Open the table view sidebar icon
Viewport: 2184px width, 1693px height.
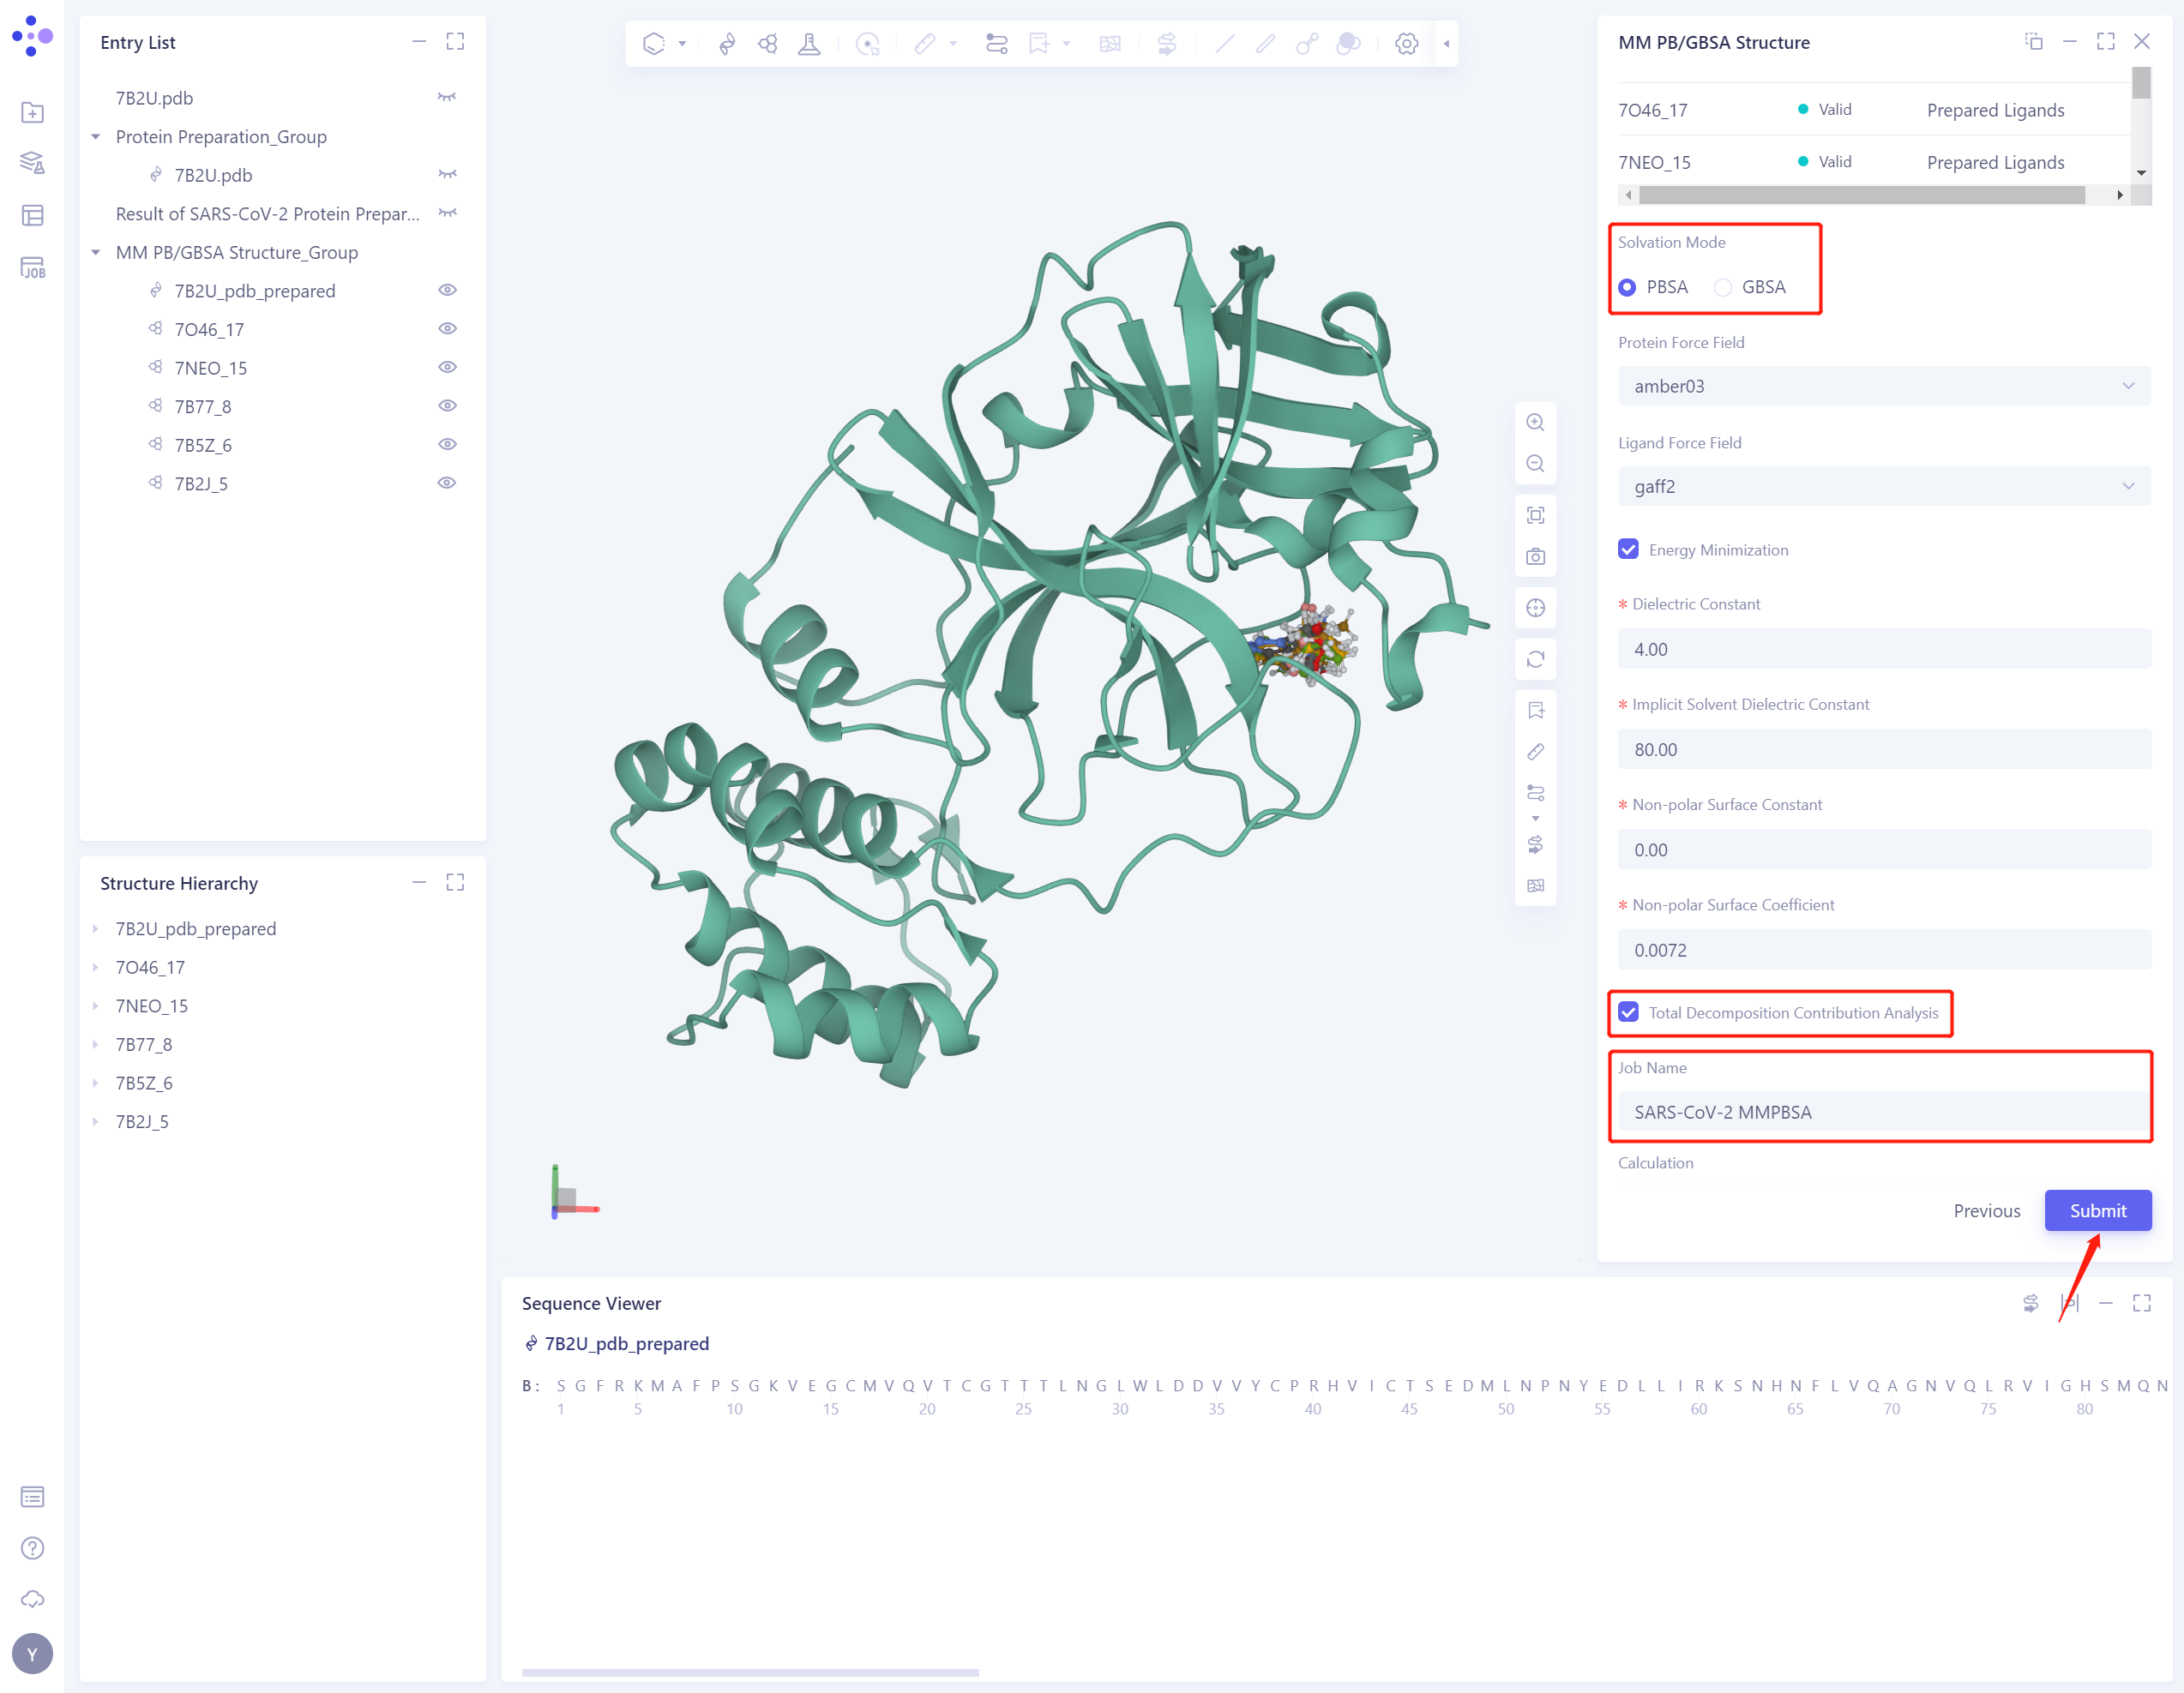(32, 215)
